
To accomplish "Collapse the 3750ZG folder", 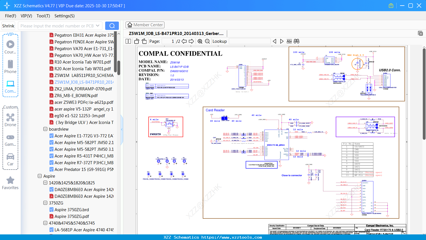I will [x=45, y=203].
